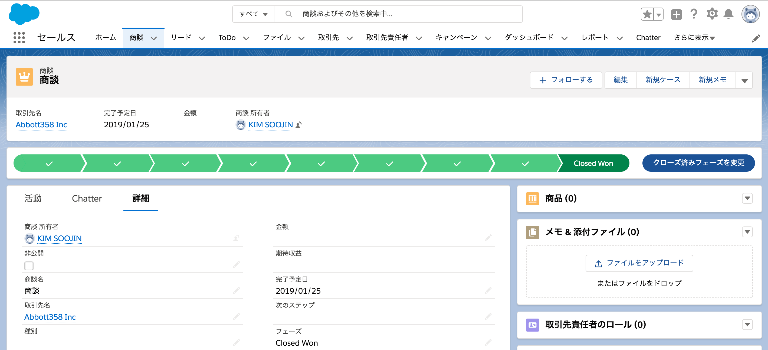Viewport: 768px width, 350px height.
Task: Toggle the 非公開 checkbox
Action: tap(29, 265)
